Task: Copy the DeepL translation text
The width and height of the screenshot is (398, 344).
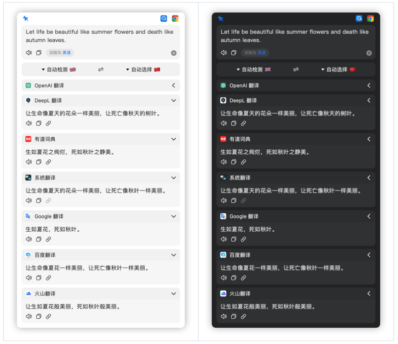Action: [38, 123]
